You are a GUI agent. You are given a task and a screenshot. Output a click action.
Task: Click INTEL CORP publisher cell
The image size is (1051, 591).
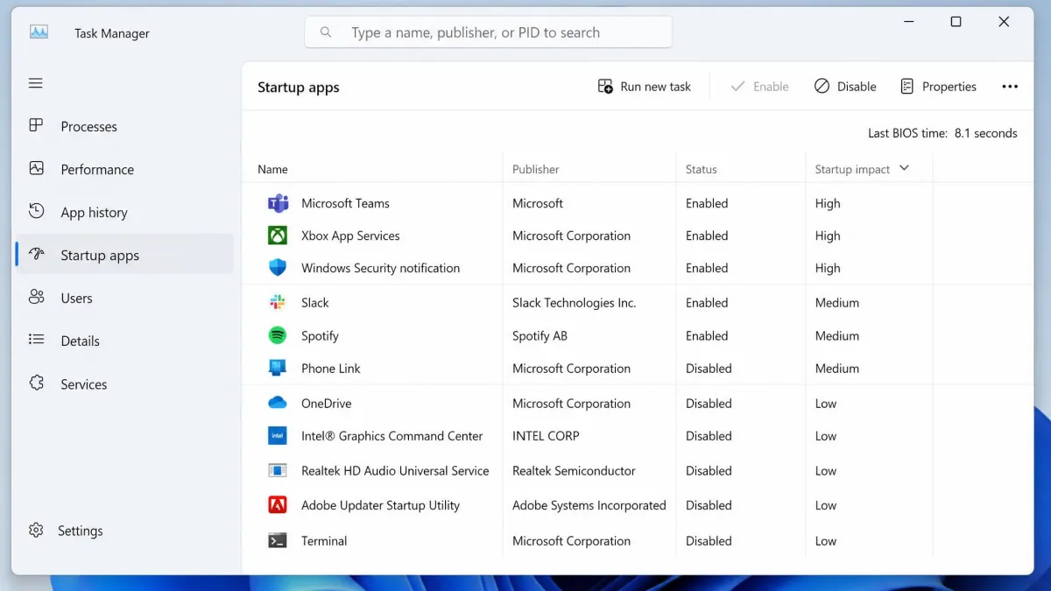[546, 436]
